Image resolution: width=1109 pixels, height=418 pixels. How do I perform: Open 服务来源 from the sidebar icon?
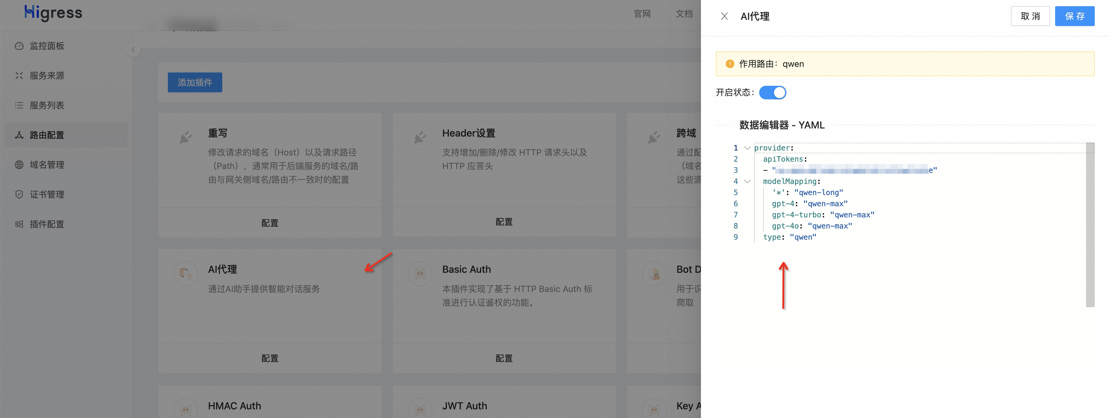point(20,75)
